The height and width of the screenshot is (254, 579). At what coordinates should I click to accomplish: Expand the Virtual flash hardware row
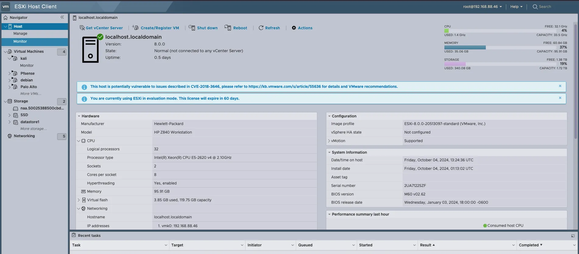pos(79,200)
